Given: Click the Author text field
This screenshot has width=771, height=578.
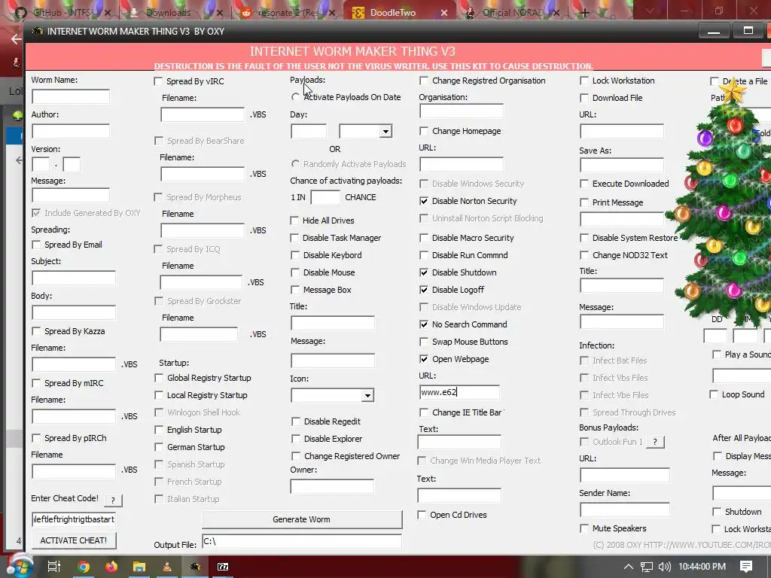Looking at the screenshot, I should 71,131.
